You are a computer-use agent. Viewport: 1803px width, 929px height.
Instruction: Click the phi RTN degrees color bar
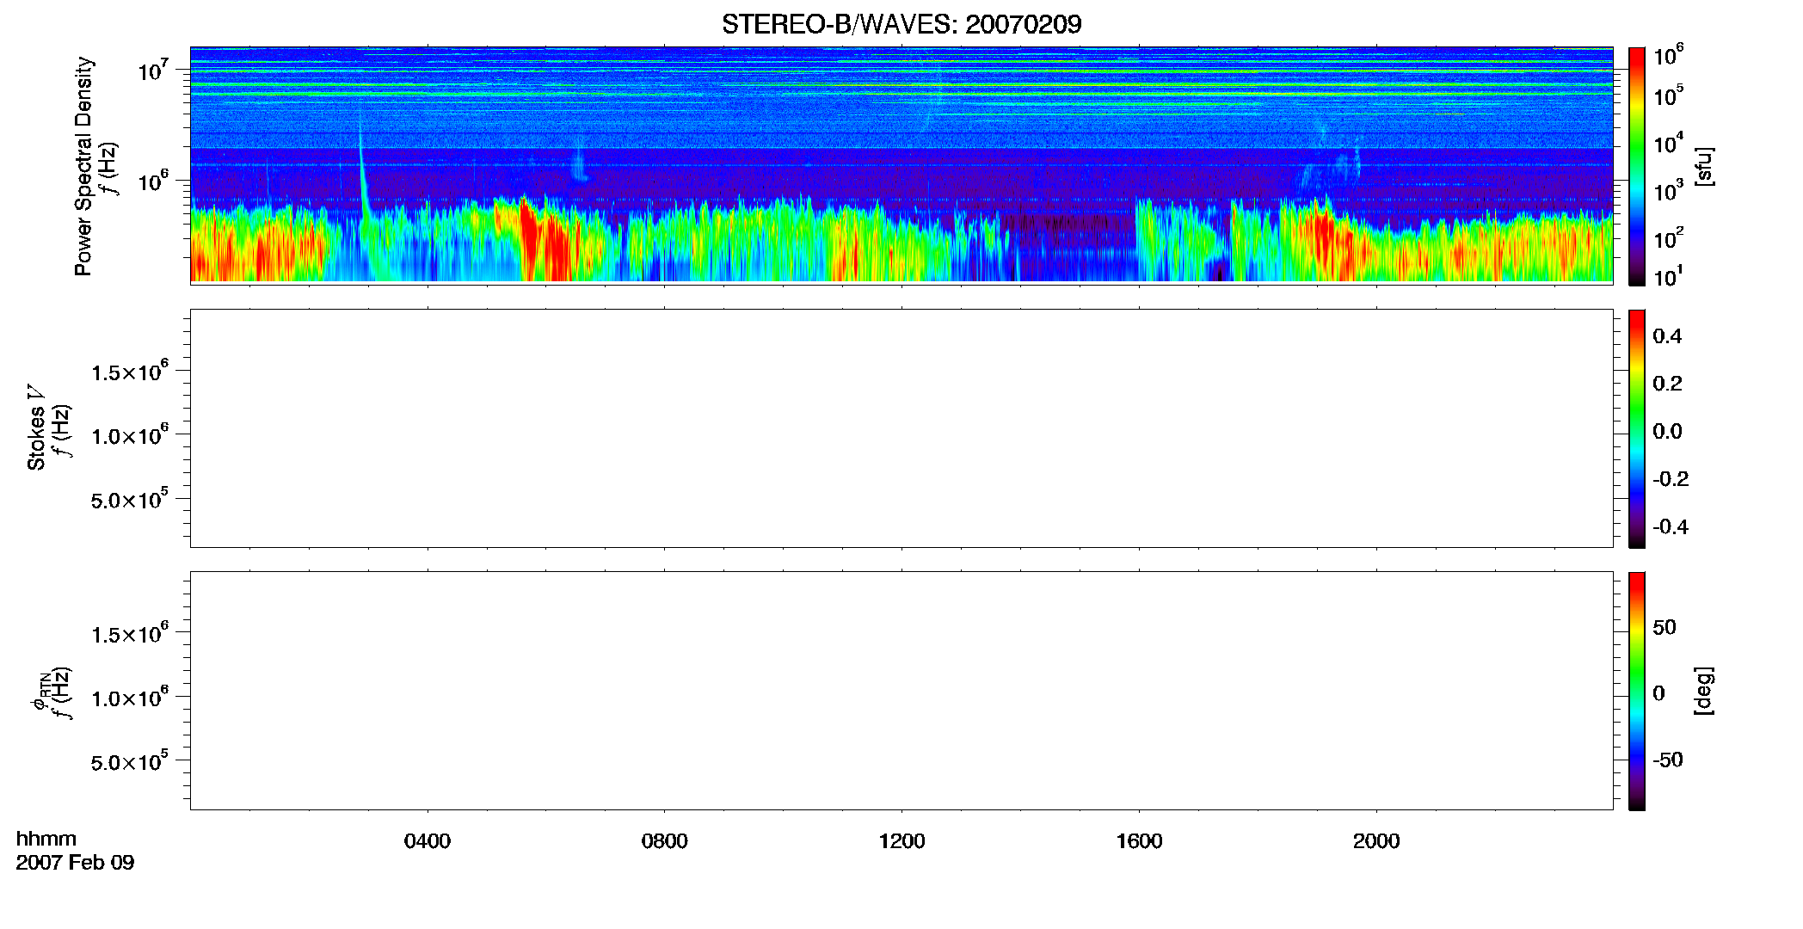click(1637, 691)
